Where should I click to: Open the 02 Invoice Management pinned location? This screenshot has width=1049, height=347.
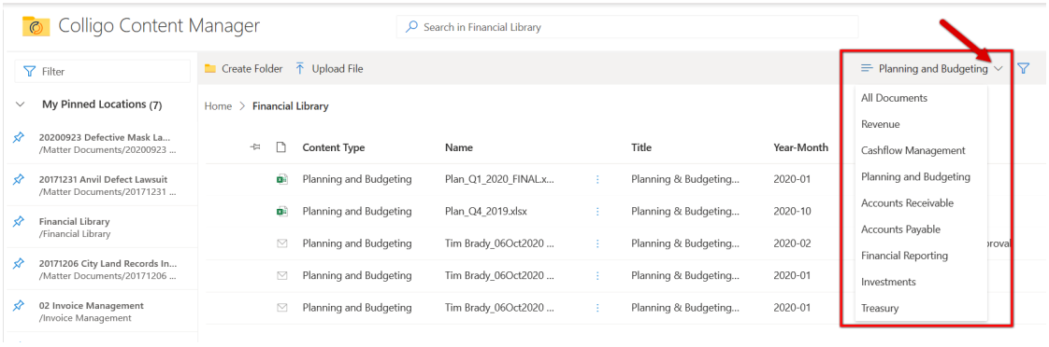[92, 312]
